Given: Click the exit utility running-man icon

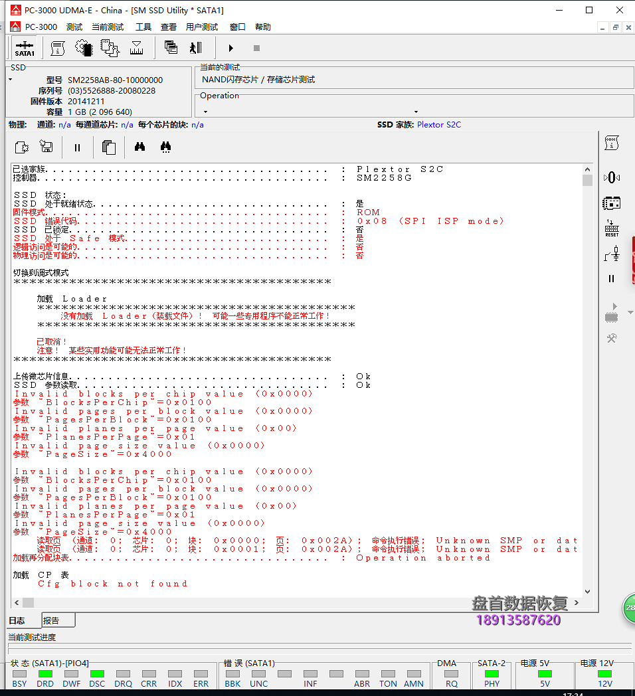Looking at the screenshot, I should 196,48.
